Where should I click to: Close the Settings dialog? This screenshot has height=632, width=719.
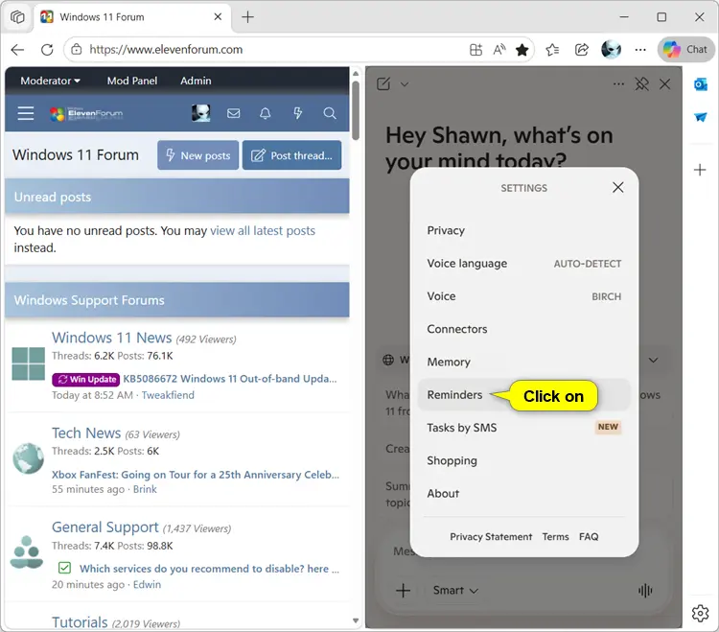click(618, 187)
